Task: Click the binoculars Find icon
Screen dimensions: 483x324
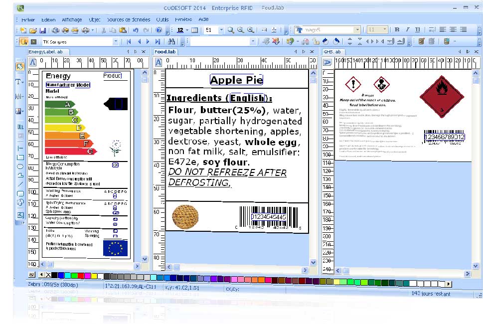Action: coord(172,41)
